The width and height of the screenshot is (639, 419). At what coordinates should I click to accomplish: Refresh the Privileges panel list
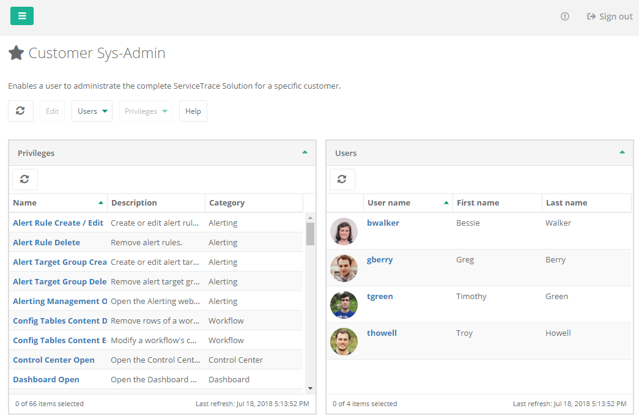coord(25,179)
